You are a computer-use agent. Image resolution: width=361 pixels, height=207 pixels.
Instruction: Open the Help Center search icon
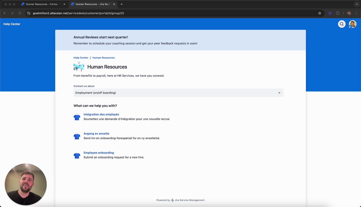[x=342, y=24]
